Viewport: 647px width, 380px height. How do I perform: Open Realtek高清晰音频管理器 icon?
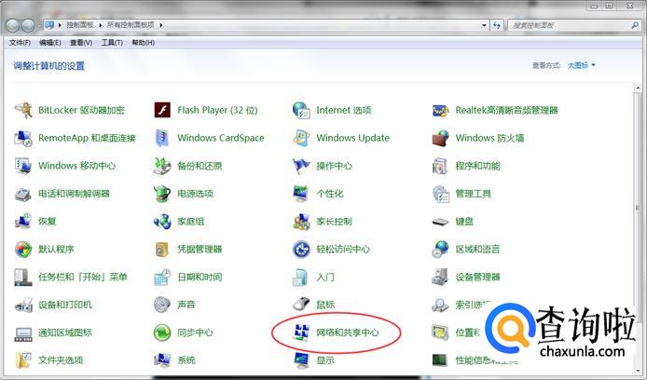(x=440, y=110)
